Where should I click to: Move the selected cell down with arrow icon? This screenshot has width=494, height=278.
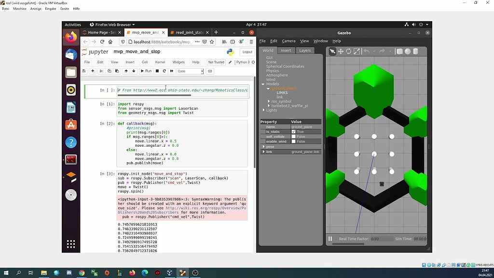click(134, 71)
